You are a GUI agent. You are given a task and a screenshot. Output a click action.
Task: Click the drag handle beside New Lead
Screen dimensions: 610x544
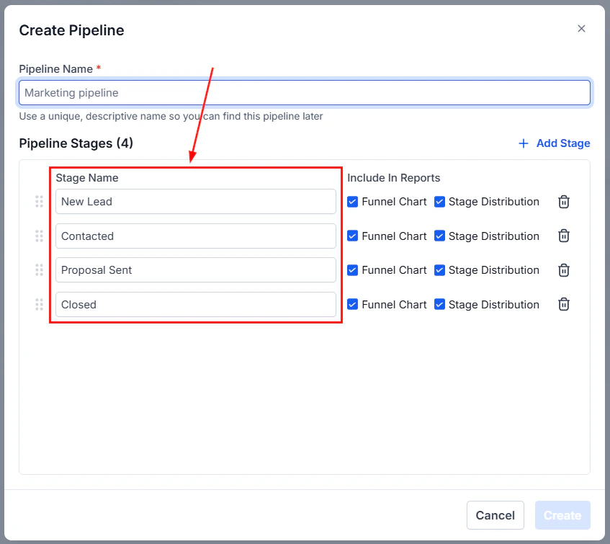(x=40, y=202)
